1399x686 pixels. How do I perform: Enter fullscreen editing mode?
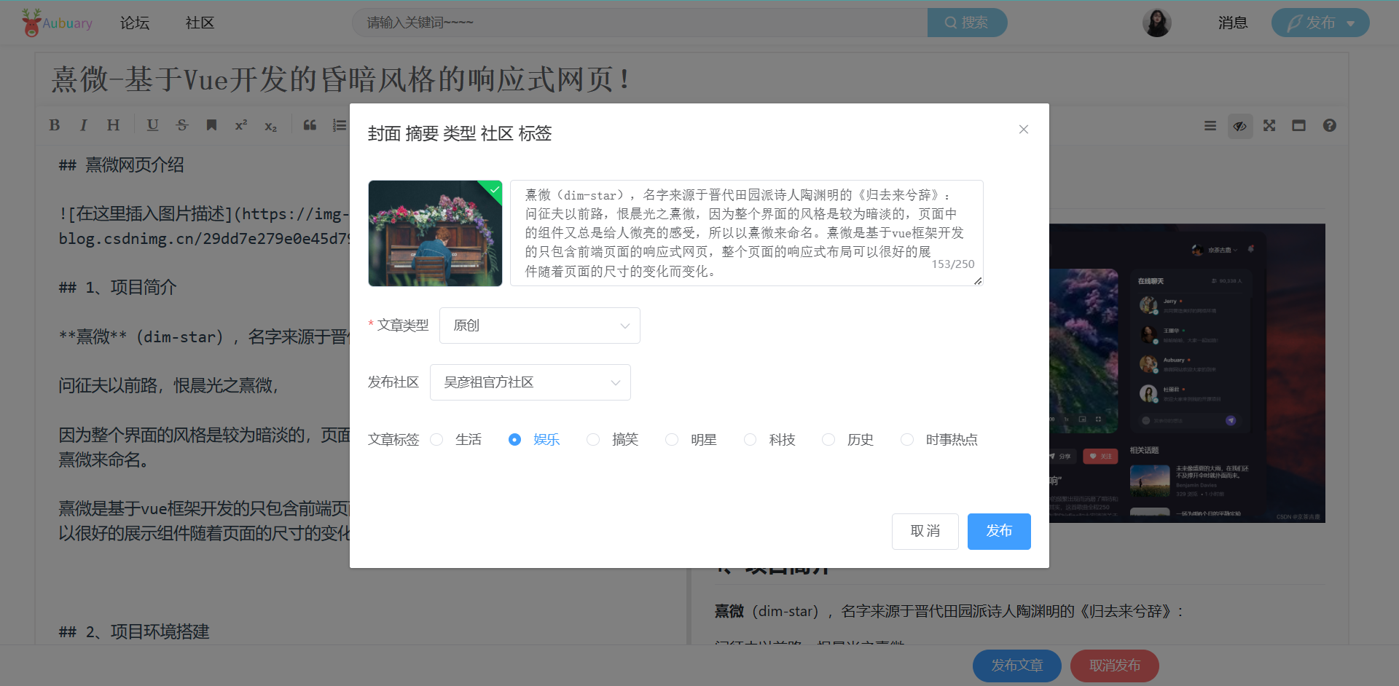coord(1269,125)
